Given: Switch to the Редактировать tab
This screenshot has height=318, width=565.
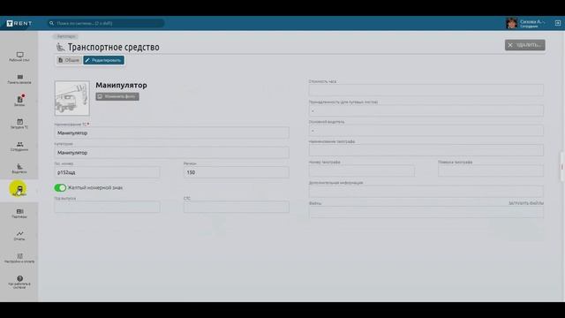Looking at the screenshot, I should [104, 60].
